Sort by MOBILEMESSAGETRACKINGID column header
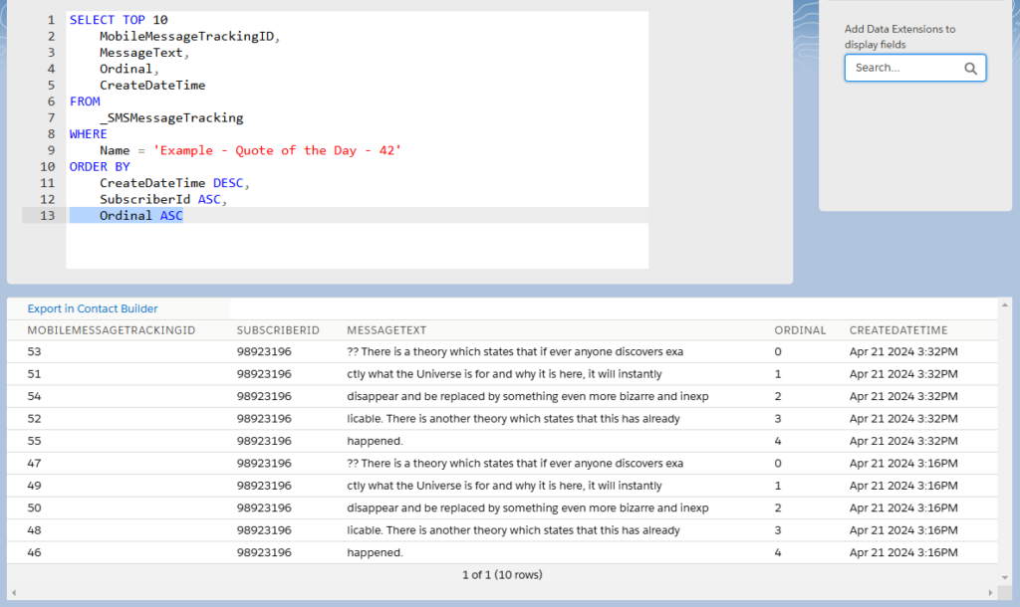Screen dimensions: 1020x607 (111, 330)
